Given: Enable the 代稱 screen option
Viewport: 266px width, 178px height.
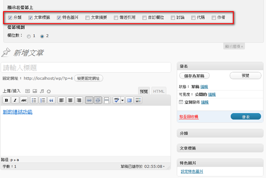Looking at the screenshot, I should (193, 18).
